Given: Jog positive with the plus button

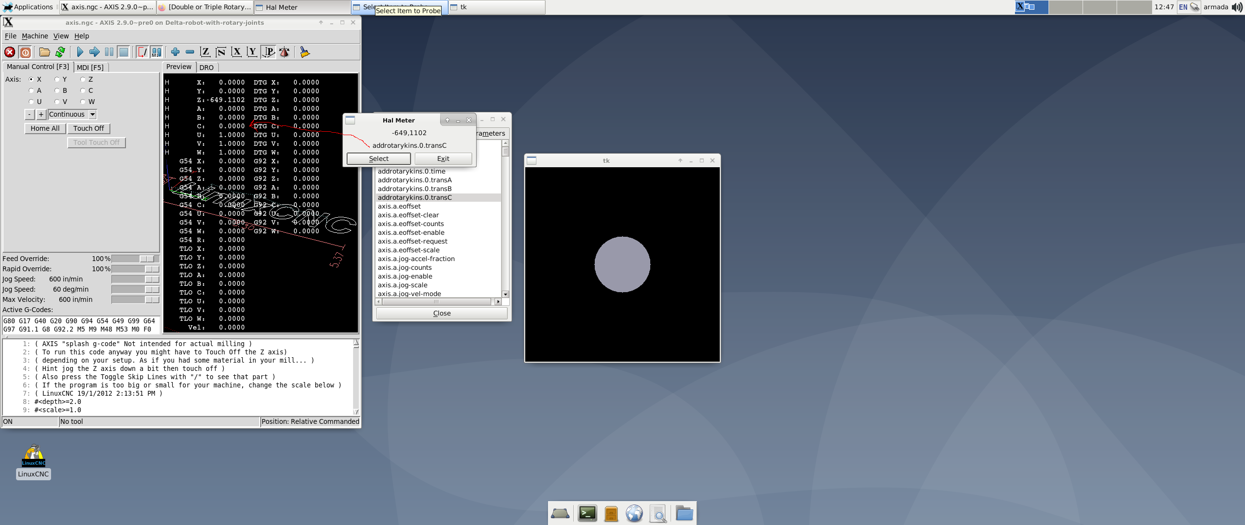Looking at the screenshot, I should [41, 114].
